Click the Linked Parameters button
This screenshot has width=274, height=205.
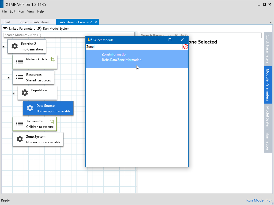(19, 29)
